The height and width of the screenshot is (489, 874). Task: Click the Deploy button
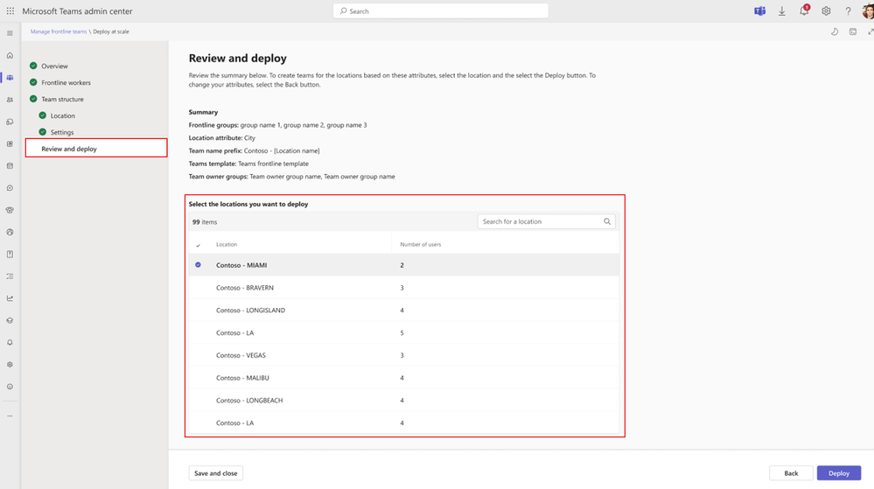839,473
